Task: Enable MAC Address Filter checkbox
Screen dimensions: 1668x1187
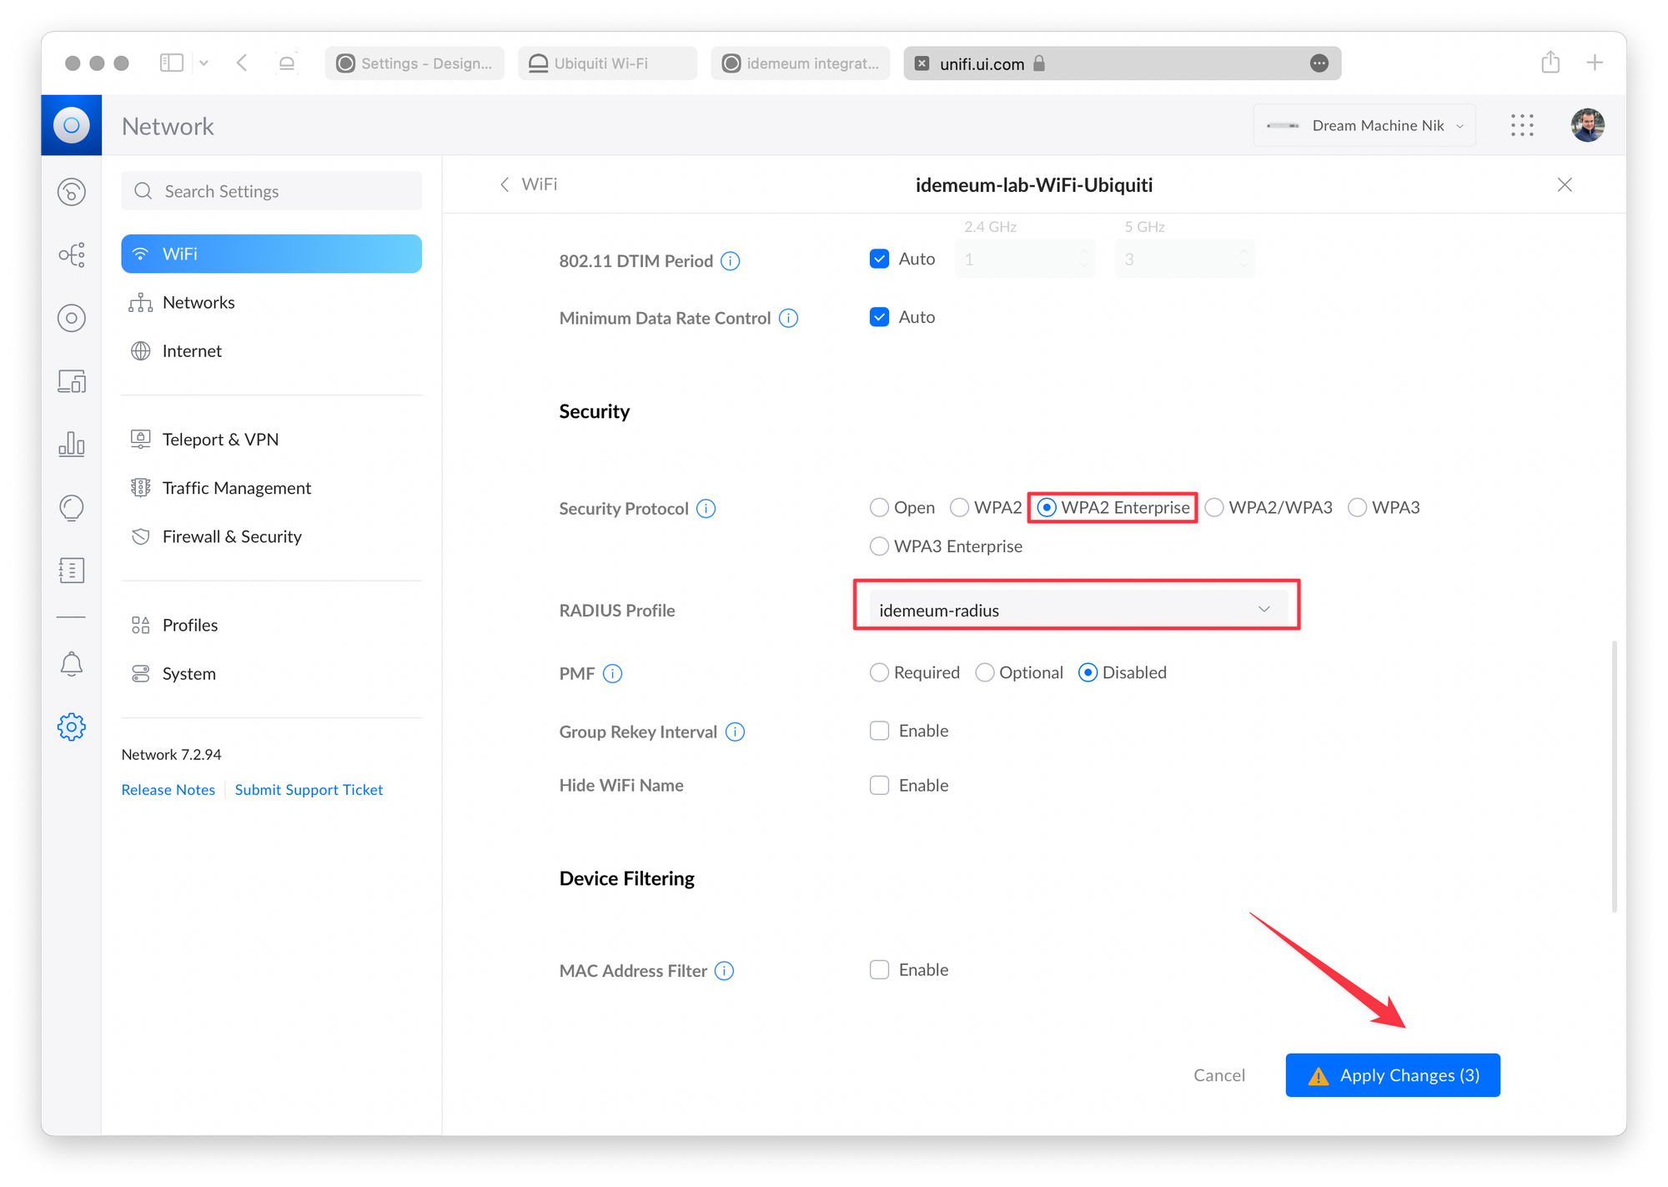Action: [879, 970]
